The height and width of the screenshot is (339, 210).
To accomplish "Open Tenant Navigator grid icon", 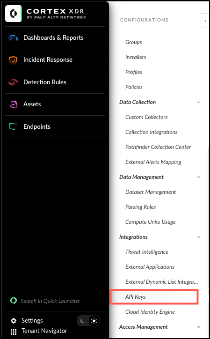I will pos(14,332).
